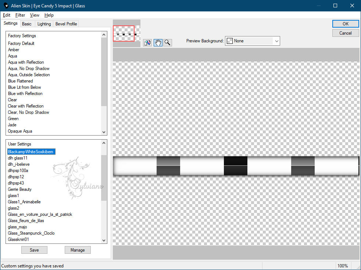Select dlh_i-believe user setting
This screenshot has height=270, width=361.
pyautogui.click(x=19, y=164)
